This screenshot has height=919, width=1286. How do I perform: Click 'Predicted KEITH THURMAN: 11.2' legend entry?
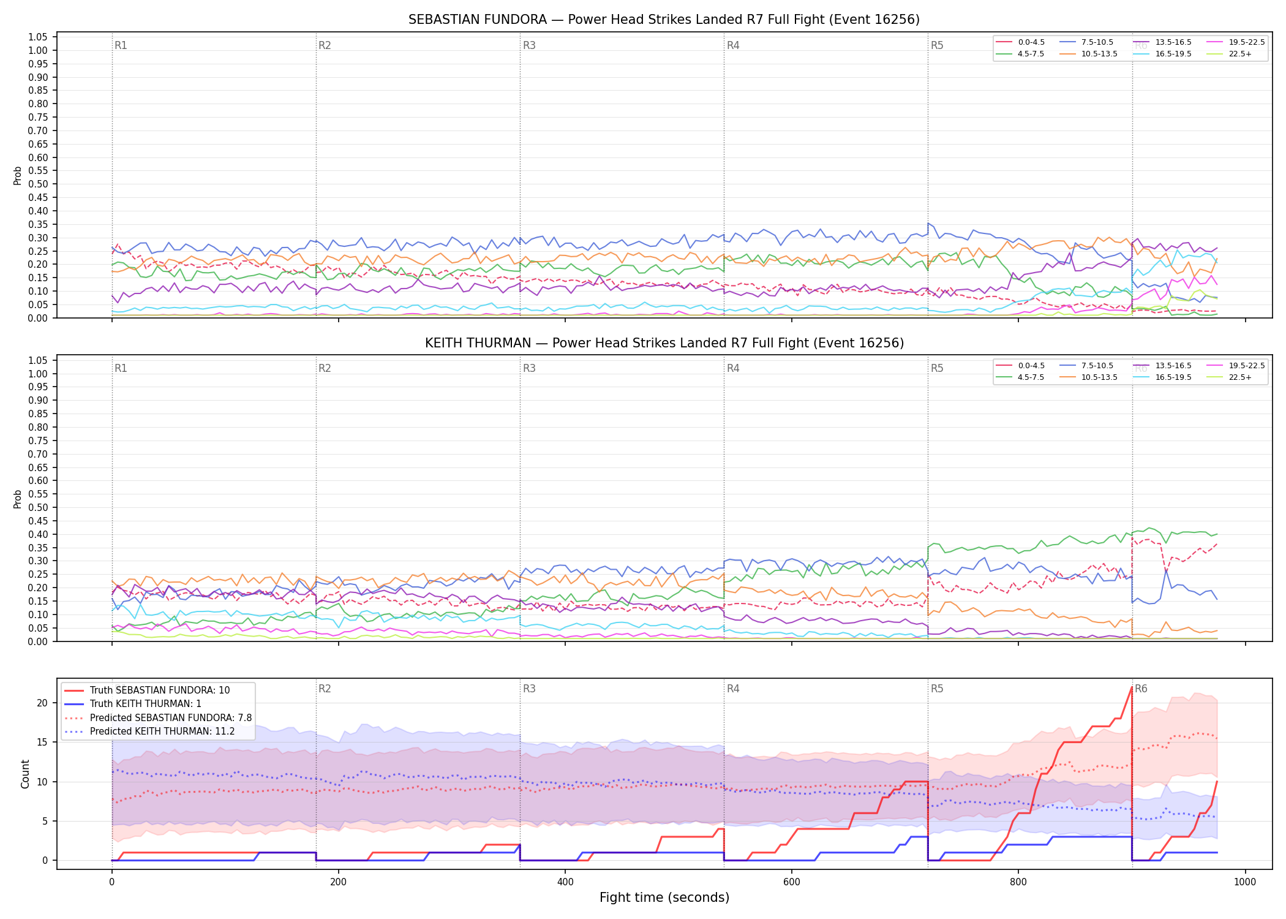pyautogui.click(x=149, y=732)
